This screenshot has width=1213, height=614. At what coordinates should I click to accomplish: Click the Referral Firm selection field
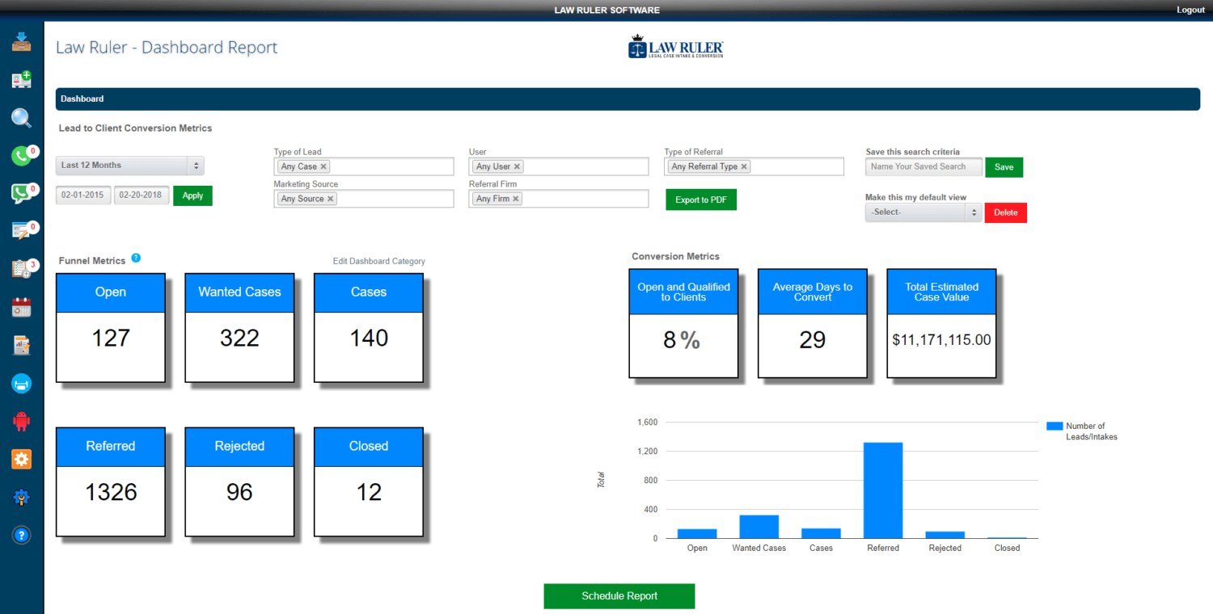[559, 199]
